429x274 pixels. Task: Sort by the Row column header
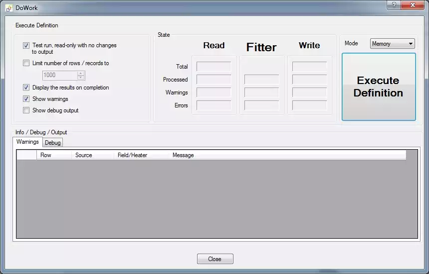coord(54,155)
